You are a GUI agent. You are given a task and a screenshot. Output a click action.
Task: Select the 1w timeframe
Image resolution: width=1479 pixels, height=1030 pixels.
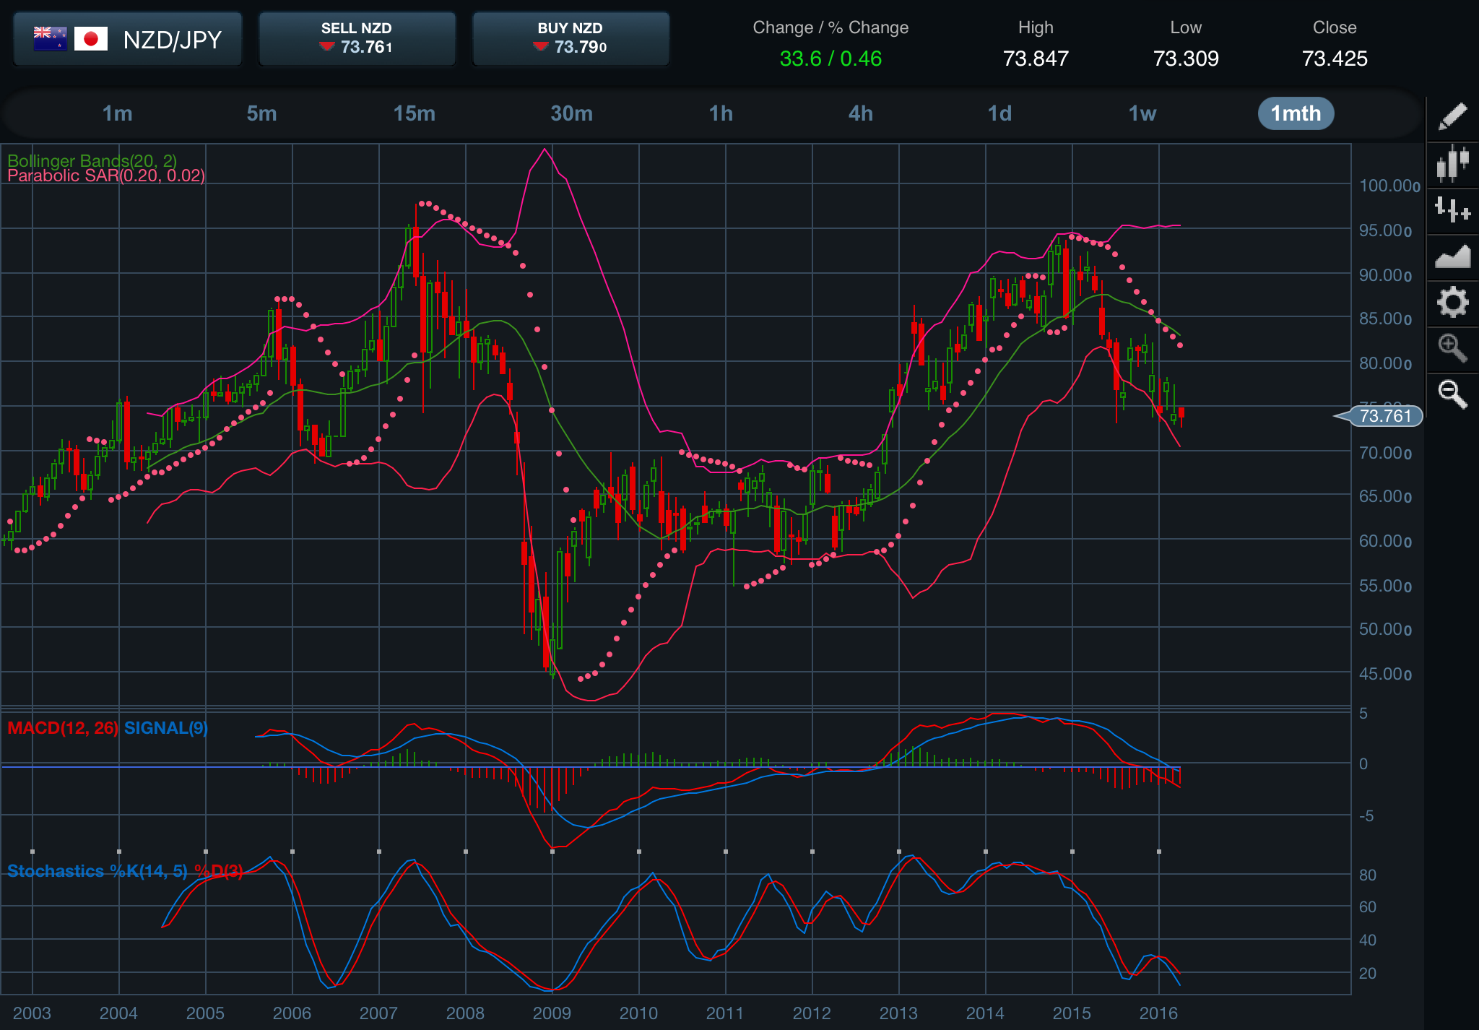1142,113
